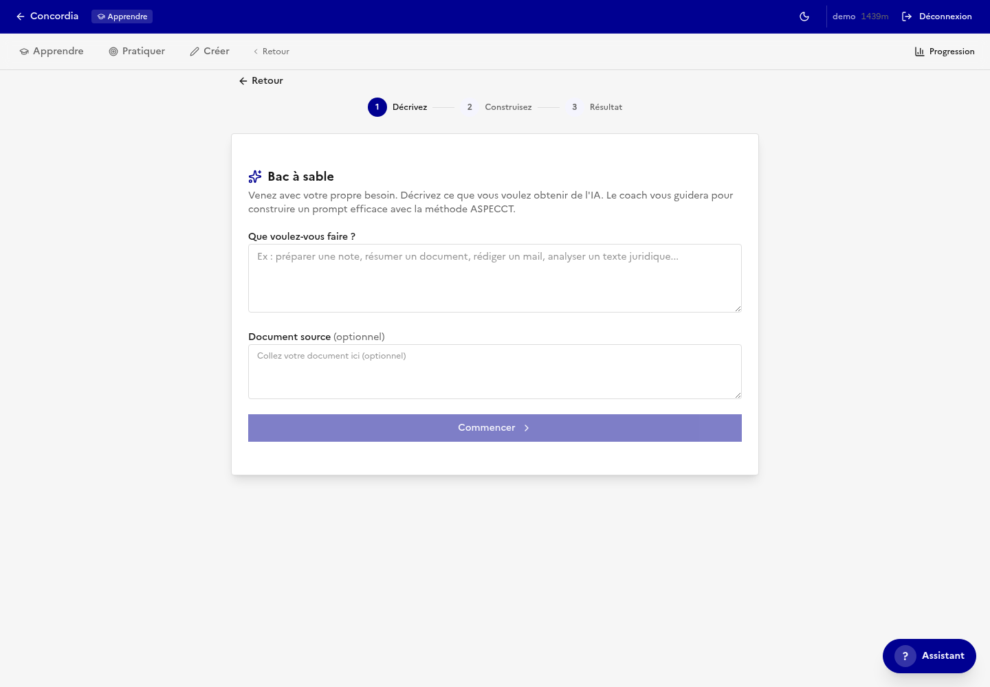Click the Concordia title text
This screenshot has height=687, width=990.
[x=54, y=16]
